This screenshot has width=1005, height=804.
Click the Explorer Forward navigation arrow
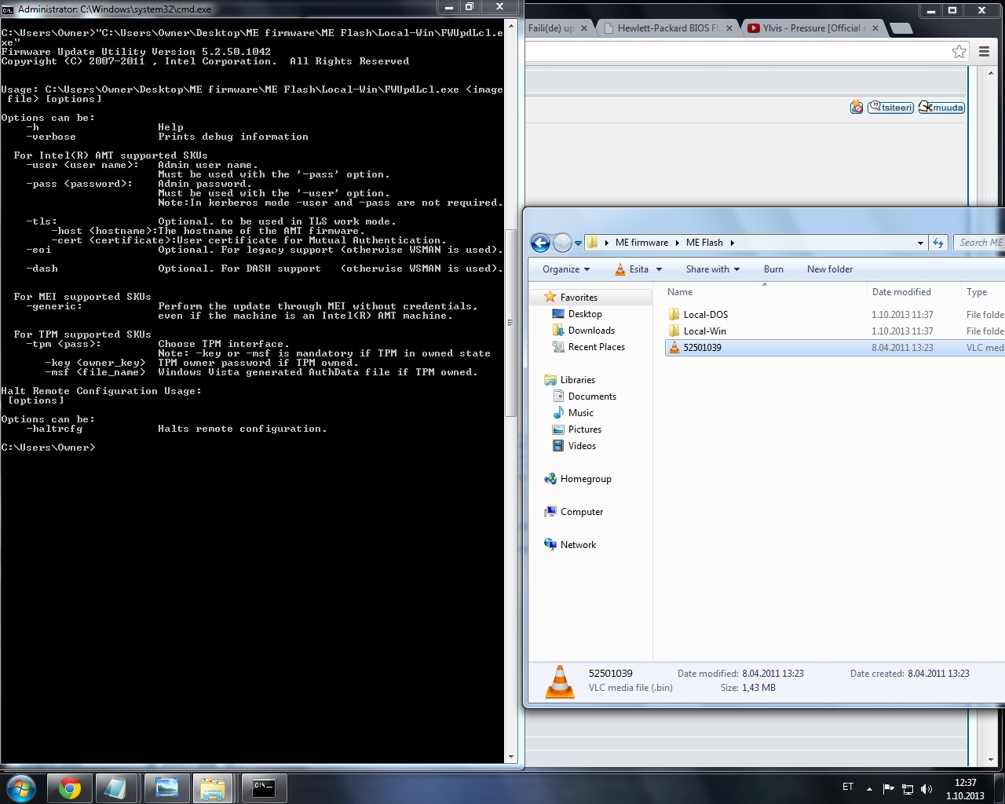(562, 243)
